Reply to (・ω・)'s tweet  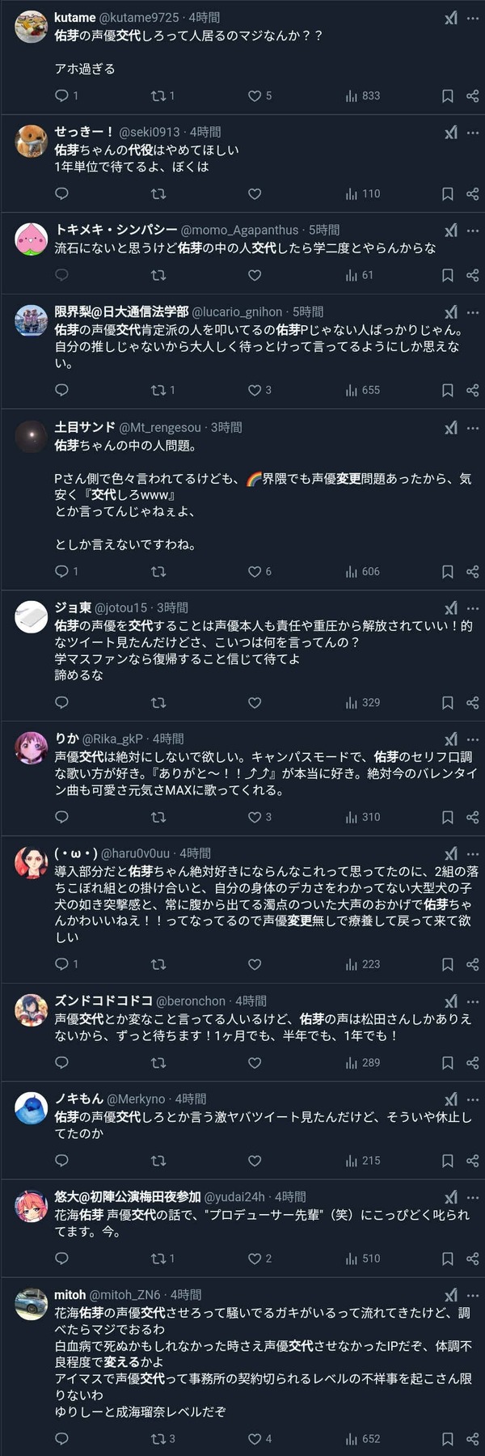click(x=66, y=964)
